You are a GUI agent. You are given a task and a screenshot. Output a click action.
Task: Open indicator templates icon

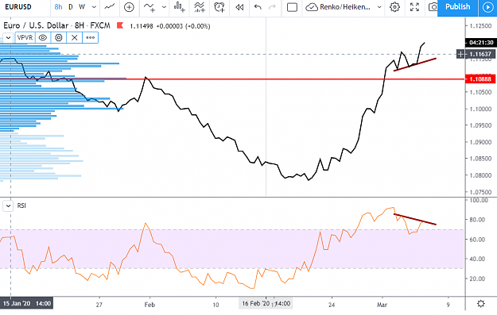[200, 7]
